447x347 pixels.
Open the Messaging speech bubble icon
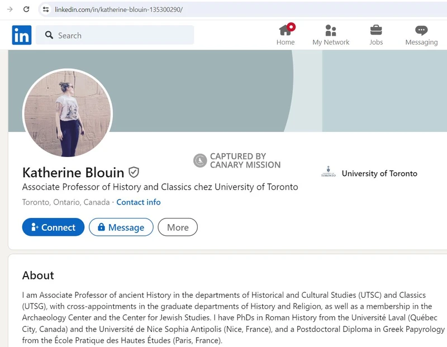(x=421, y=30)
